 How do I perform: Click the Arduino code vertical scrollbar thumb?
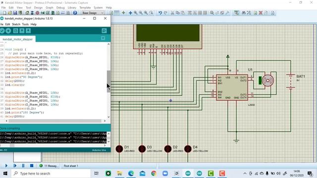108,81
